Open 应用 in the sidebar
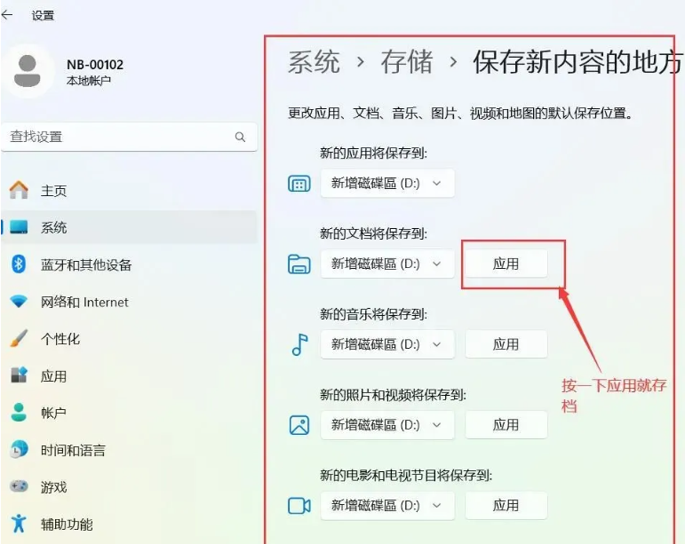685x544 pixels. click(130, 376)
